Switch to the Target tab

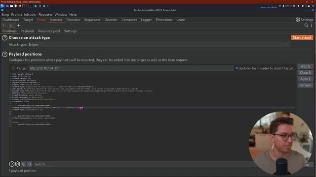pos(28,20)
